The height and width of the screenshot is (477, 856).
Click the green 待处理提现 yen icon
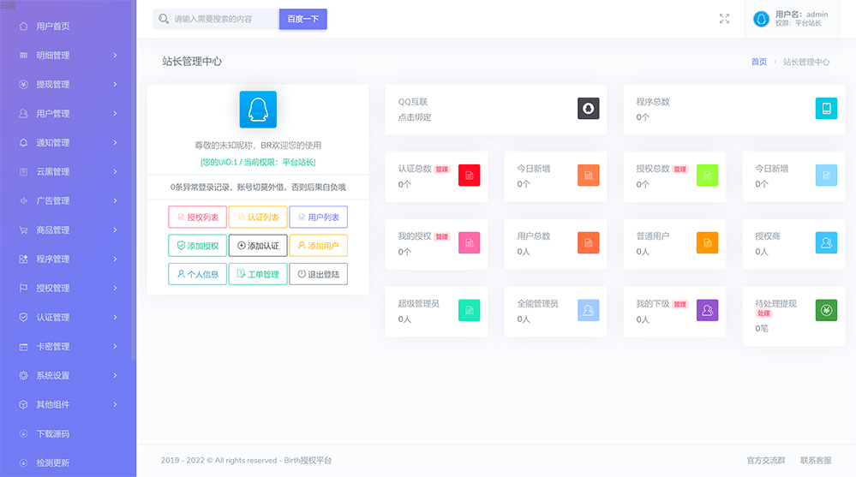click(827, 310)
